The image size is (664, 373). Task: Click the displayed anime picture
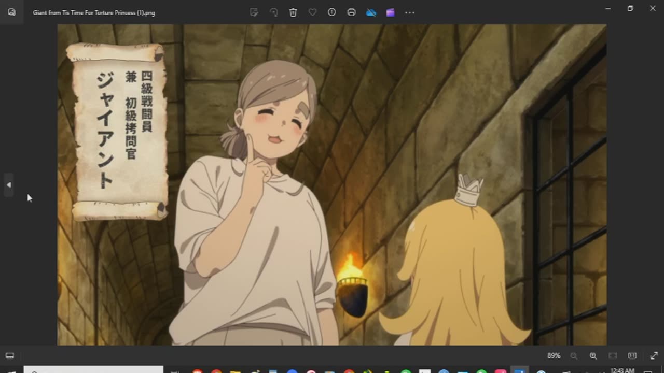332,184
